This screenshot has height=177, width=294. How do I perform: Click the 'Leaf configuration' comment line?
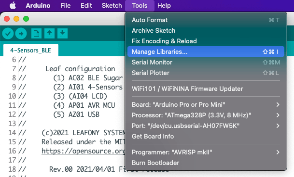(80, 69)
